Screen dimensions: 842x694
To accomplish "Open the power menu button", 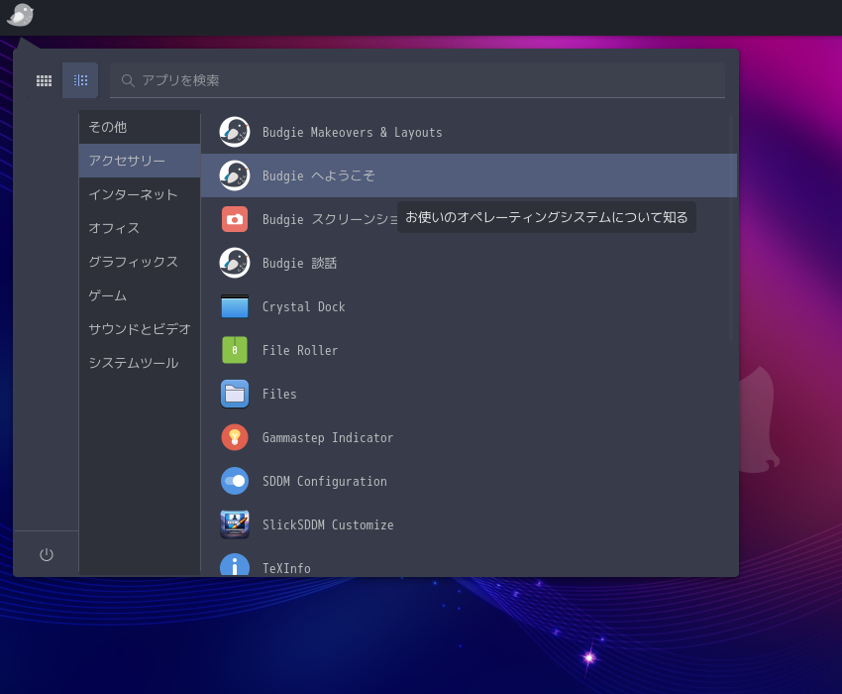I will [x=47, y=554].
